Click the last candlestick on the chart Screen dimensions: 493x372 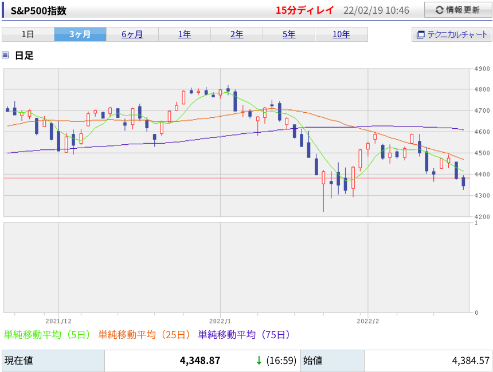pyautogui.click(x=463, y=183)
